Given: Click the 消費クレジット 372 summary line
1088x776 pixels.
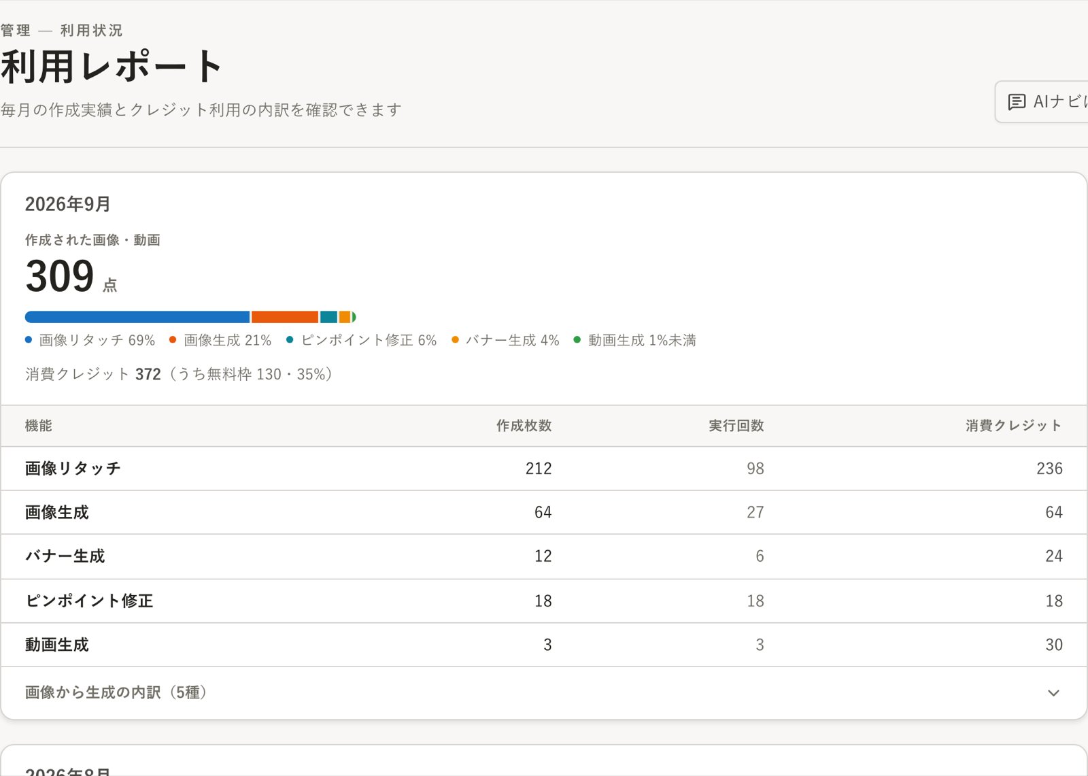Looking at the screenshot, I should pyautogui.click(x=179, y=374).
